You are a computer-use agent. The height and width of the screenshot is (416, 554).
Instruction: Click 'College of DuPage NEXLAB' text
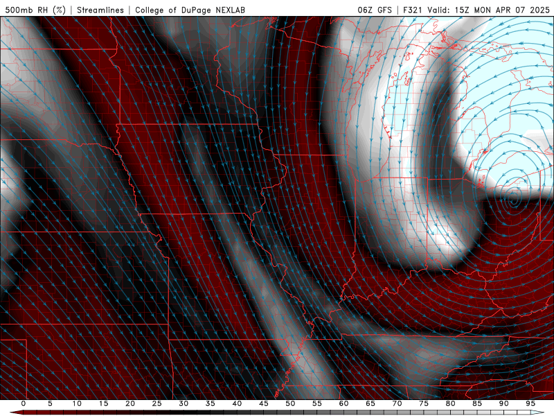(190, 10)
